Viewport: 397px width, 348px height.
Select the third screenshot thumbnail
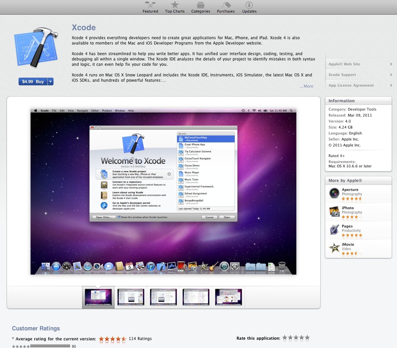163,297
